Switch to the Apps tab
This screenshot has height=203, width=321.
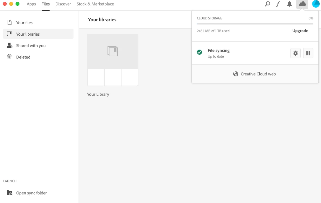pyautogui.click(x=31, y=4)
